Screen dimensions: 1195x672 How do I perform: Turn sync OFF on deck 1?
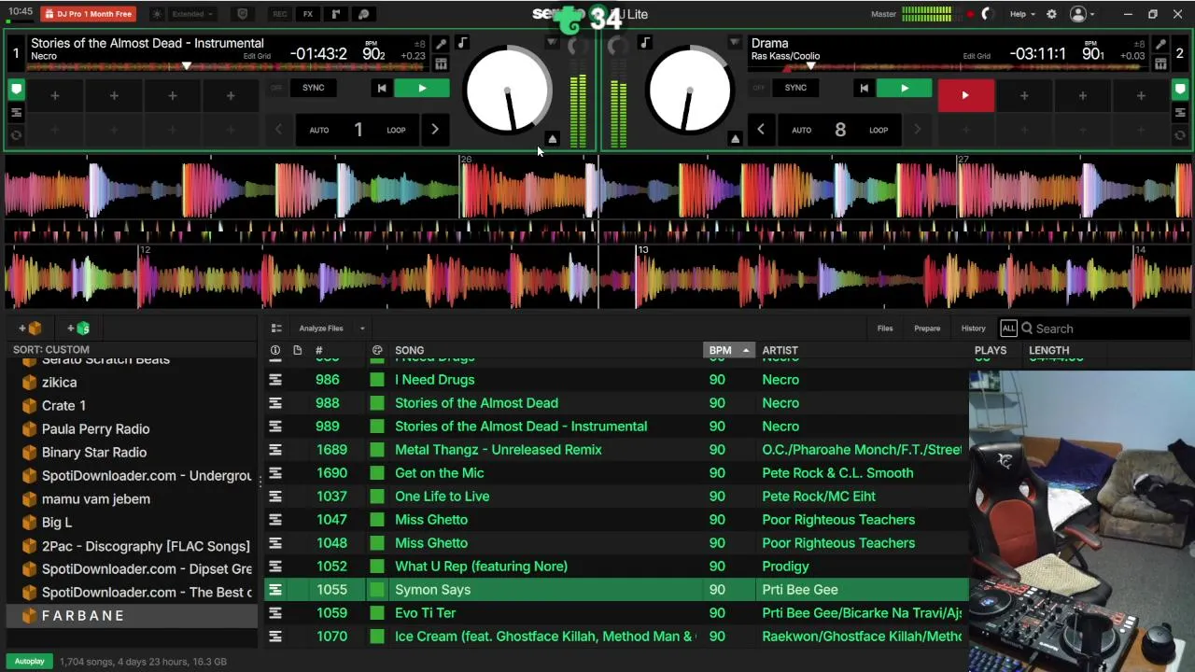pyautogui.click(x=276, y=88)
